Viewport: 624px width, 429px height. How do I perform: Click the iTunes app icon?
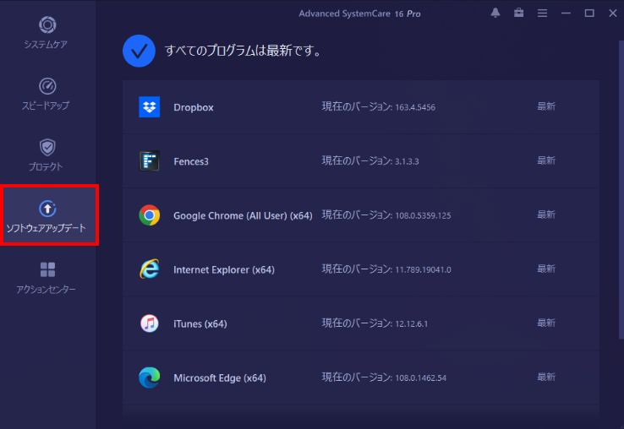coord(149,323)
